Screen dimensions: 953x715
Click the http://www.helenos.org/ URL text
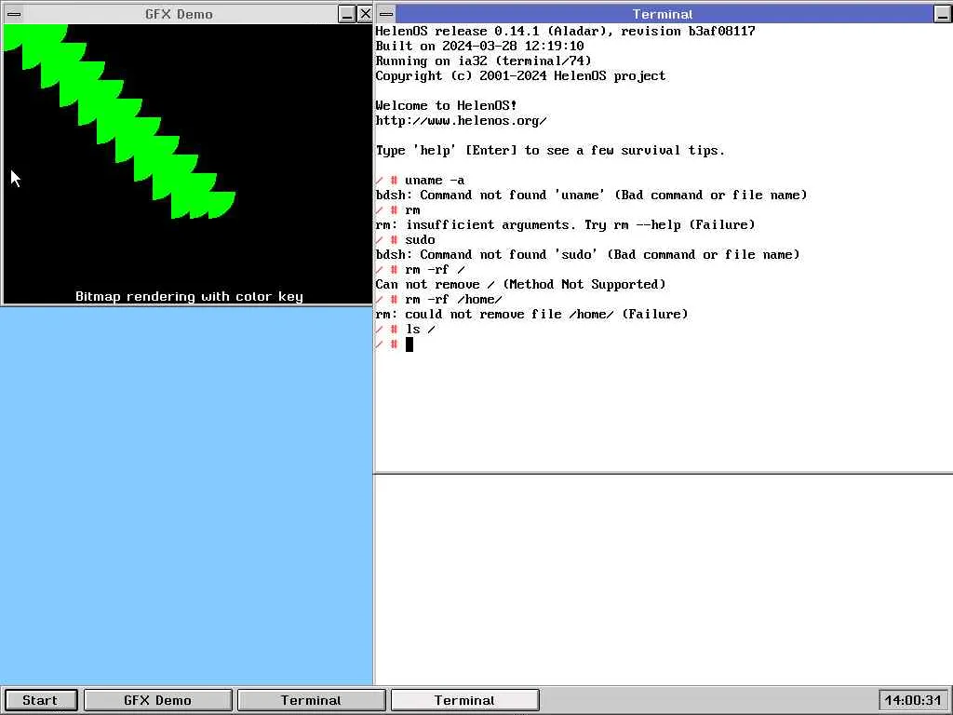(462, 120)
